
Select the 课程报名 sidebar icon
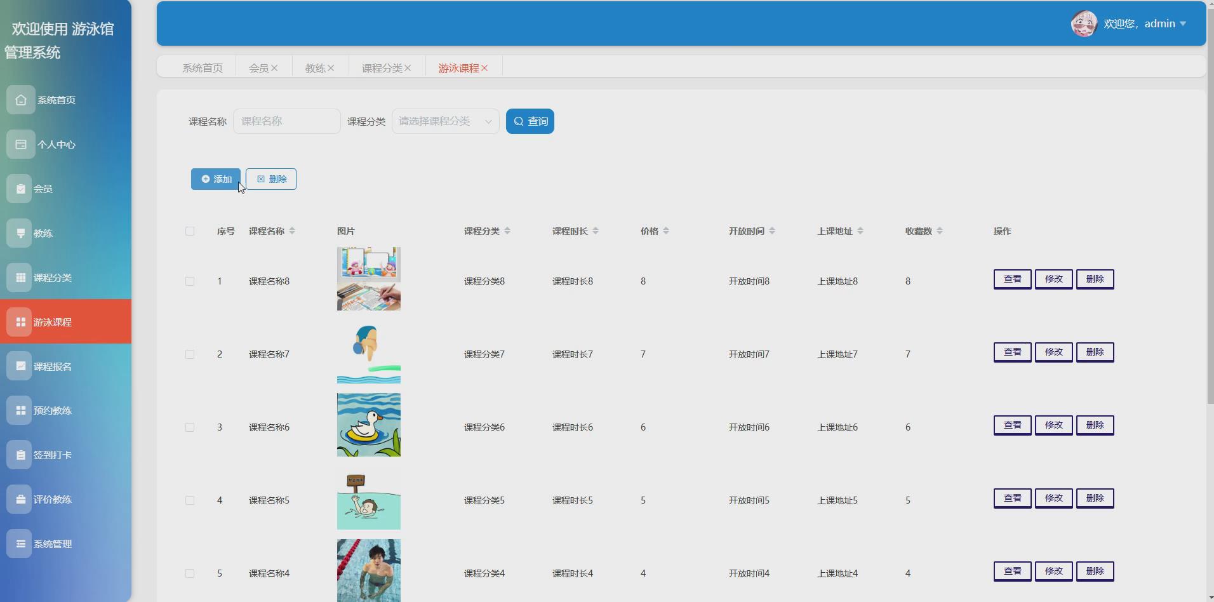(x=20, y=366)
